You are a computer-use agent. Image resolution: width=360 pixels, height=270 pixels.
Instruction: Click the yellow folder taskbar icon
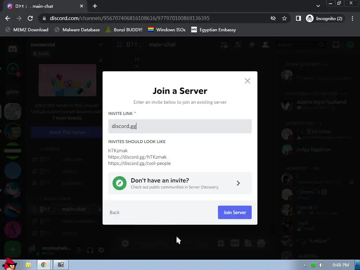click(x=28, y=265)
